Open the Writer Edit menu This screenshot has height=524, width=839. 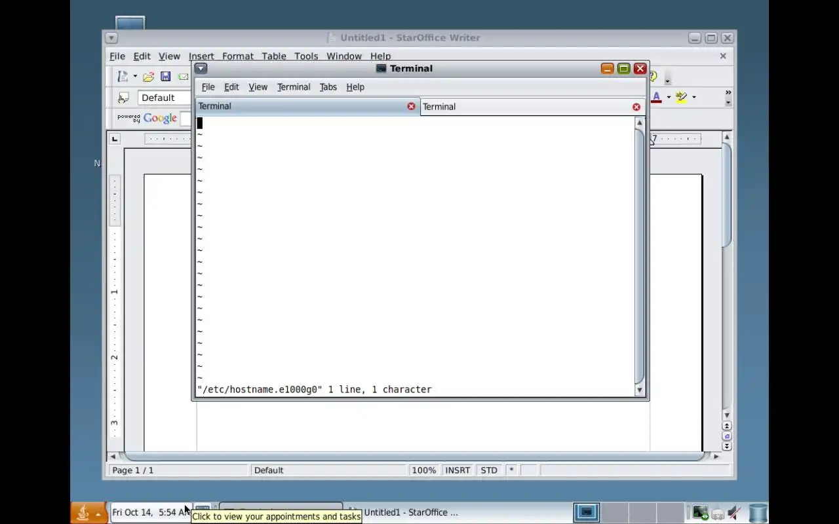click(x=142, y=56)
